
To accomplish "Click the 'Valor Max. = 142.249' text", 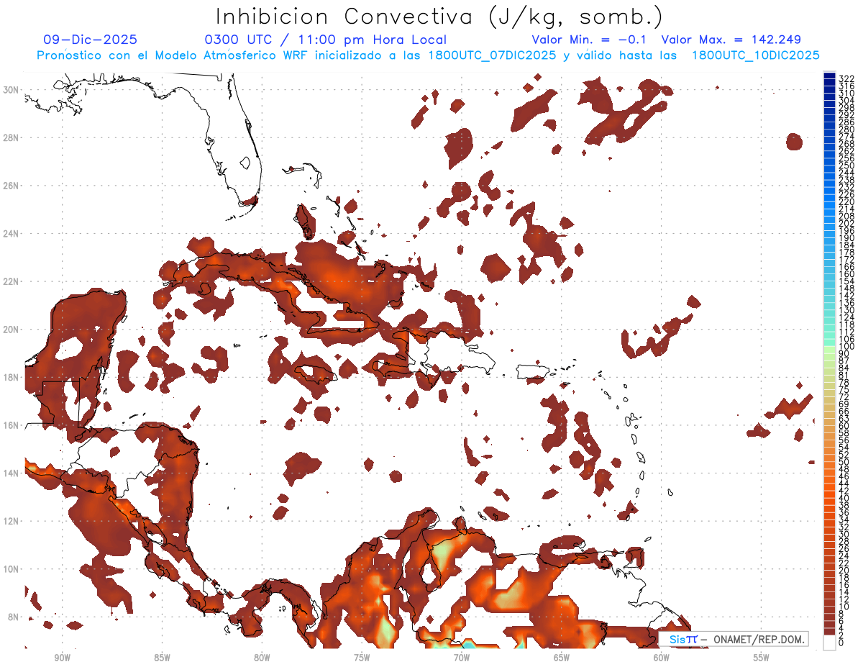I will pyautogui.click(x=731, y=40).
